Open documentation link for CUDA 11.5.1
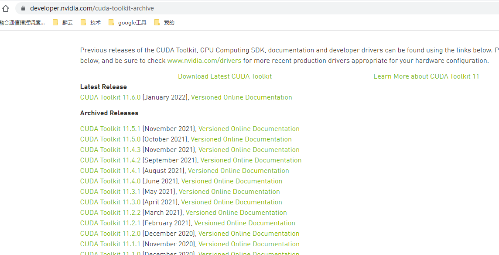The width and height of the screenshot is (499, 255). 249,129
